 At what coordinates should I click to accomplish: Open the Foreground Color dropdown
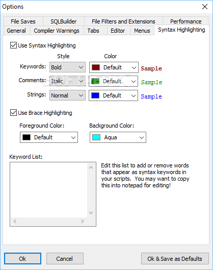coord(49,137)
